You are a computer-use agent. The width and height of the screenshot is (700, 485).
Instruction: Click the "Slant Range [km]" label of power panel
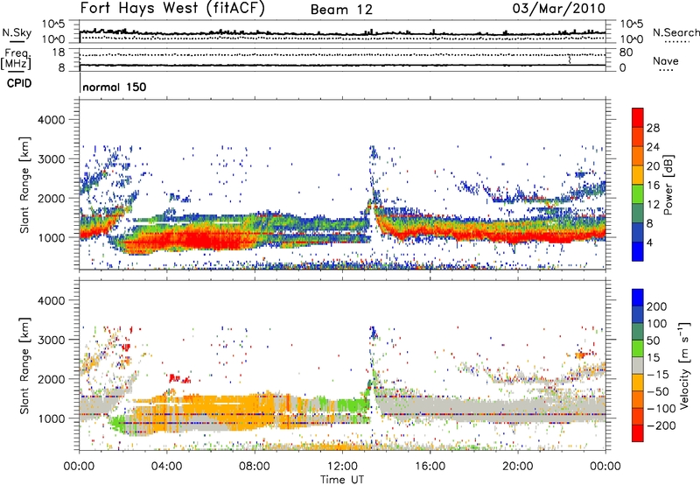[24, 185]
